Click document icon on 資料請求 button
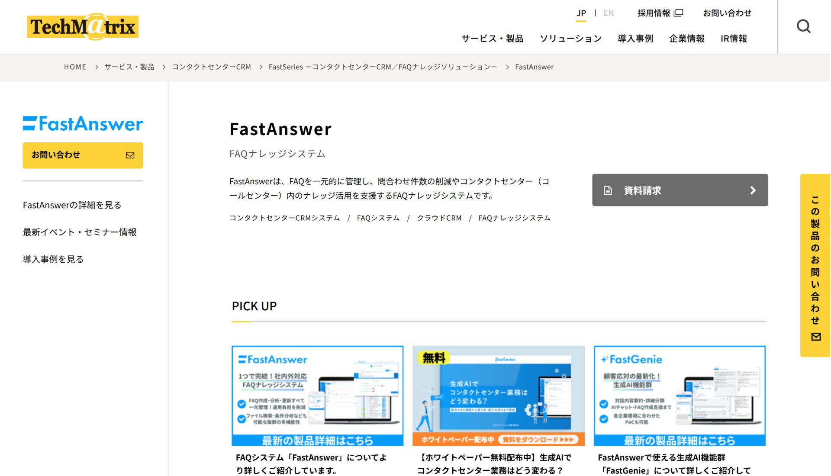Screen dimensions: 831x476 (608, 190)
